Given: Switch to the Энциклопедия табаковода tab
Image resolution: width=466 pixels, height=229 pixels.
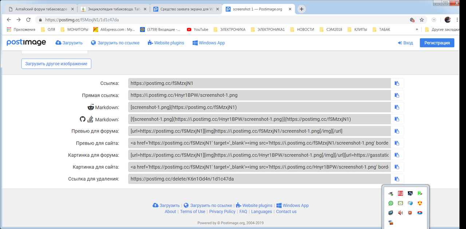Looking at the screenshot, I should pyautogui.click(x=114, y=9).
